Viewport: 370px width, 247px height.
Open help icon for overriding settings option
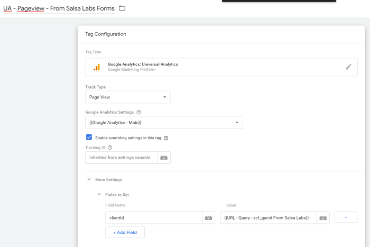tap(166, 137)
